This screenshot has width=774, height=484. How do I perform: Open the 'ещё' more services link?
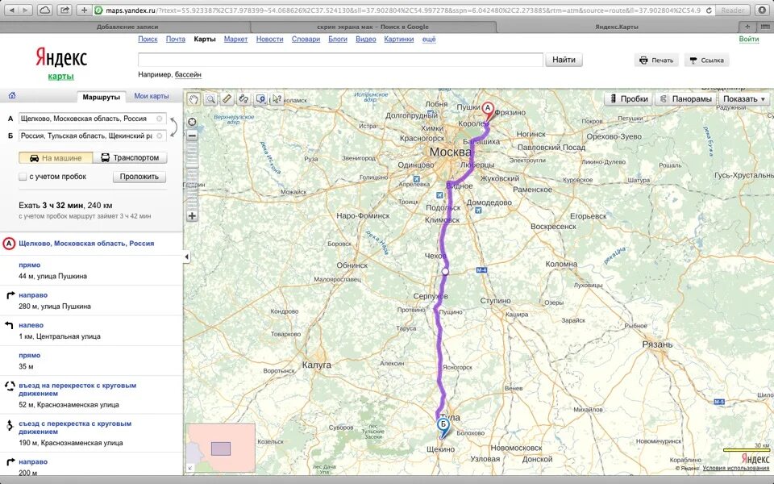pos(429,39)
